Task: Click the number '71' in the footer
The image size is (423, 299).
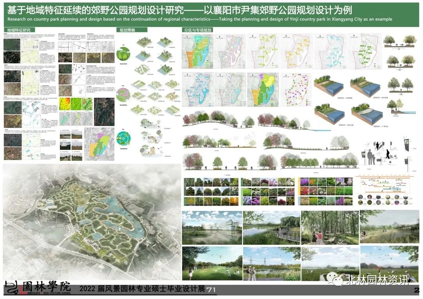Action: (x=211, y=290)
